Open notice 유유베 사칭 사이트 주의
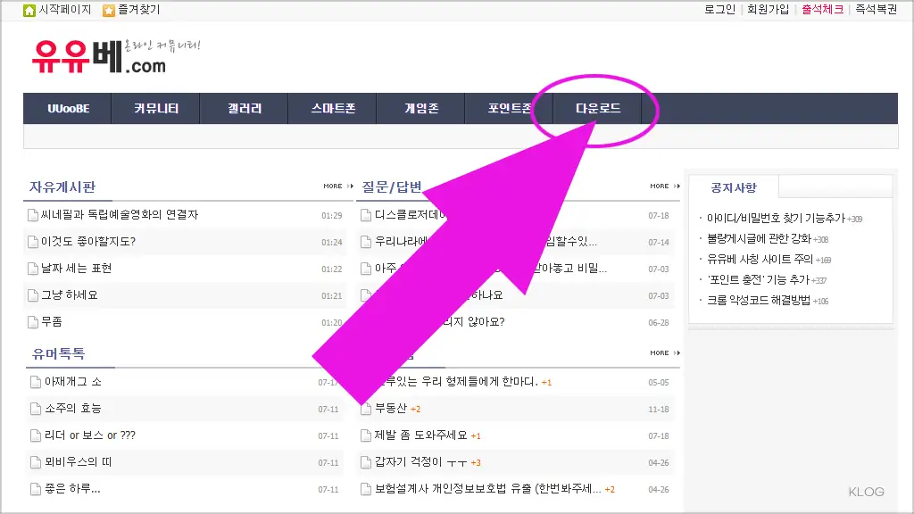Viewport: 914px width, 514px height. tap(760, 260)
